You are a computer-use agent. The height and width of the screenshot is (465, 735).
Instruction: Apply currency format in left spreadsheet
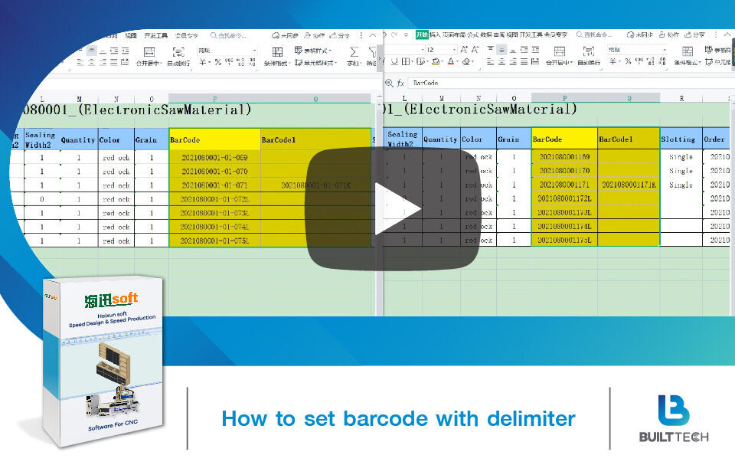[x=203, y=62]
